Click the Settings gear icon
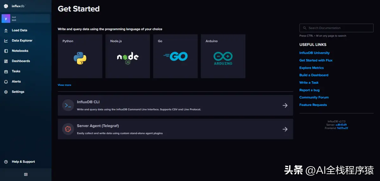The image size is (380, 181). 6,92
